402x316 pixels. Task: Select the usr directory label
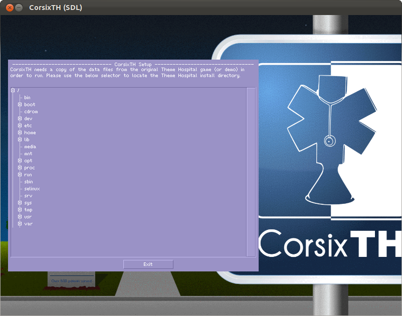tap(28, 217)
